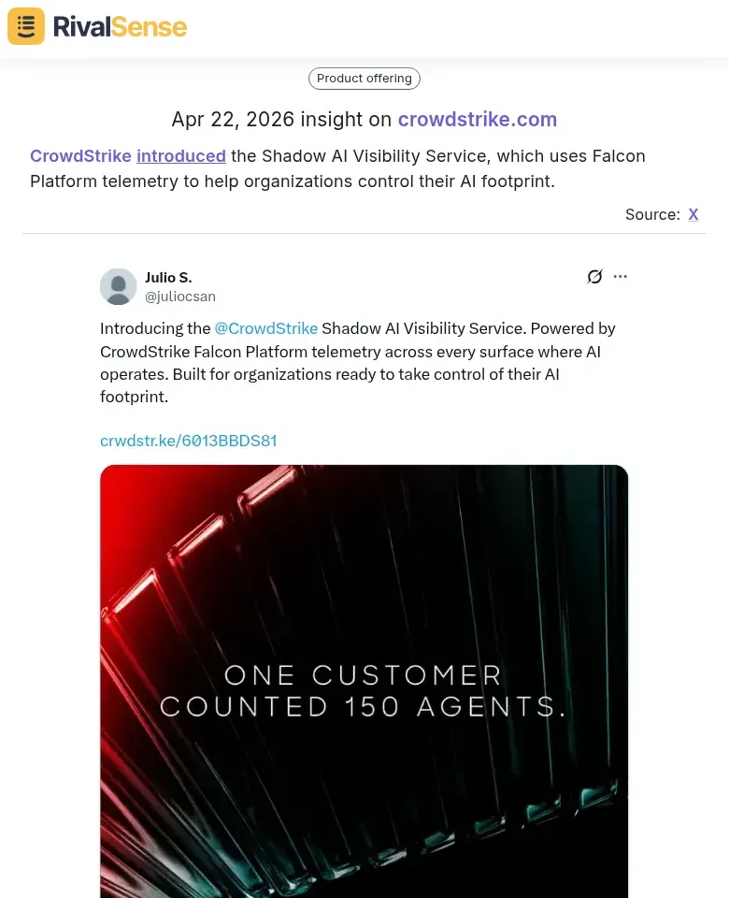Click Julio S.'s round profile avatar
This screenshot has height=898, width=729.
point(118,287)
